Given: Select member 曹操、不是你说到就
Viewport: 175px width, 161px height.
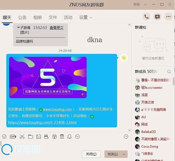Looking at the screenshot, I should point(156,80).
